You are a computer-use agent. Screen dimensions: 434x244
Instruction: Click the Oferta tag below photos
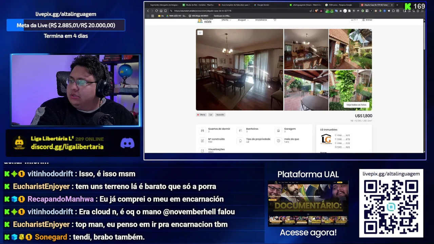tap(201, 115)
